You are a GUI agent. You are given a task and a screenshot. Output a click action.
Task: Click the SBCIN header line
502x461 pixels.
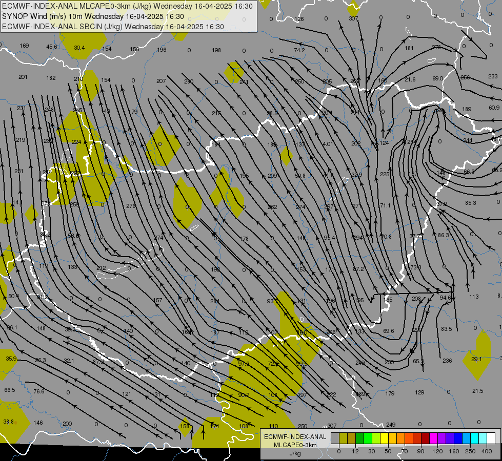click(x=113, y=27)
